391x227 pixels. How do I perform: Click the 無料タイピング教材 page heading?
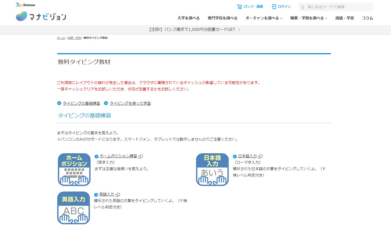84,62
